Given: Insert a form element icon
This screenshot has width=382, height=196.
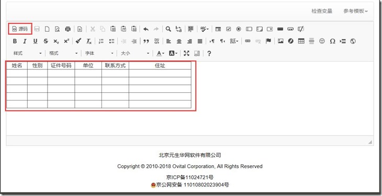Looking at the screenshot, I should tap(218, 29).
